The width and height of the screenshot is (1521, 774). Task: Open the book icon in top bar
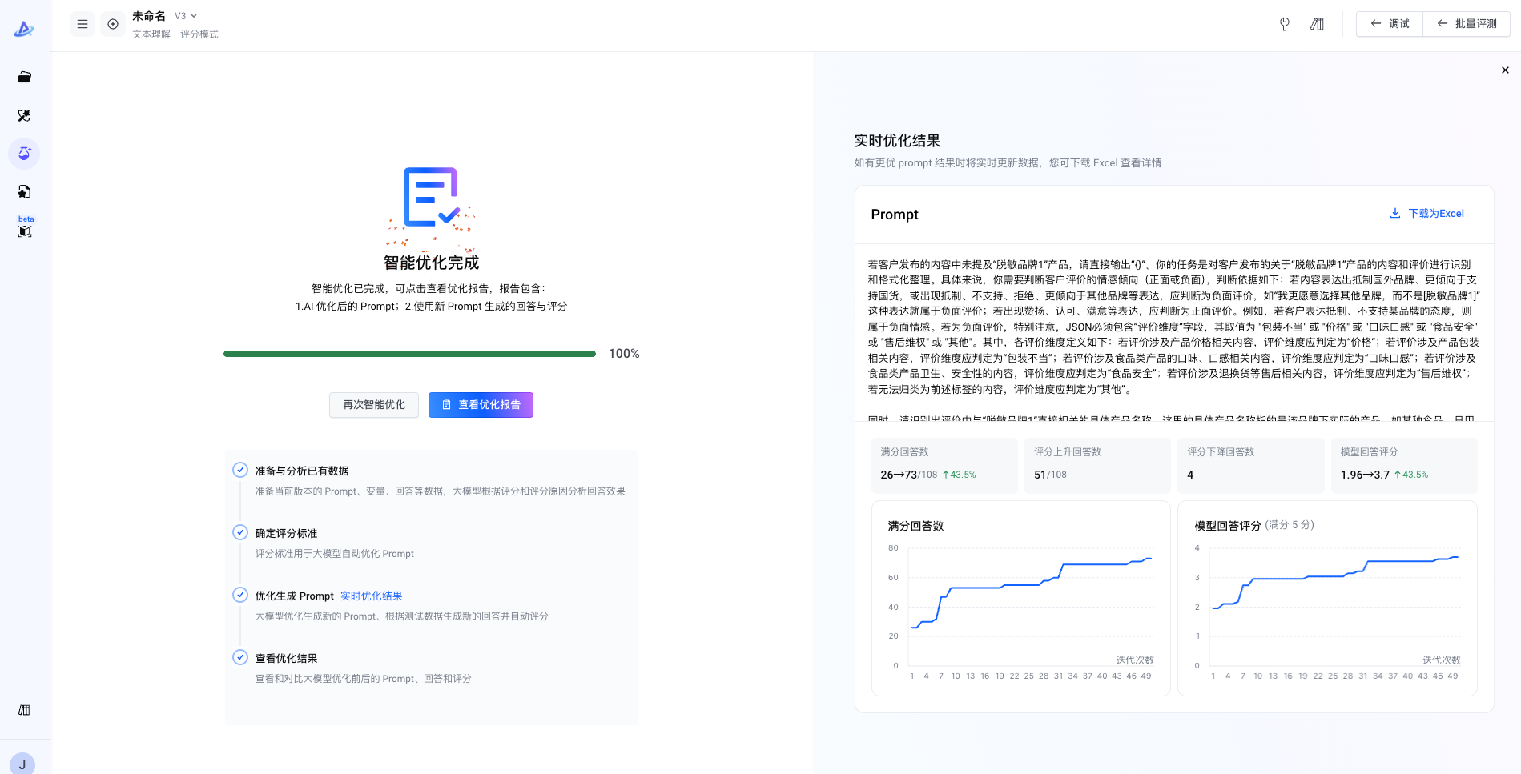1317,24
